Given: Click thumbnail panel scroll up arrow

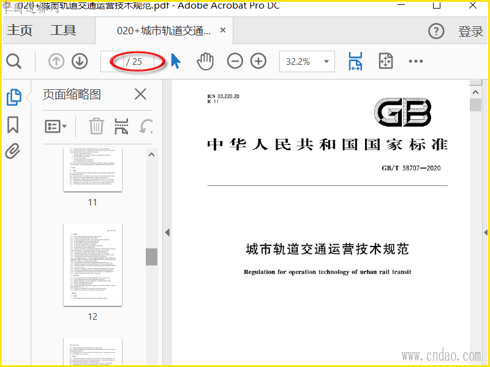Looking at the screenshot, I should point(151,155).
